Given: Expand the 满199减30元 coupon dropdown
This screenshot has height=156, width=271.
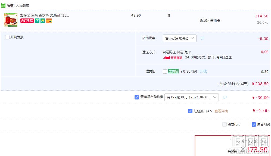Looking at the screenshot, I should coord(192,97).
